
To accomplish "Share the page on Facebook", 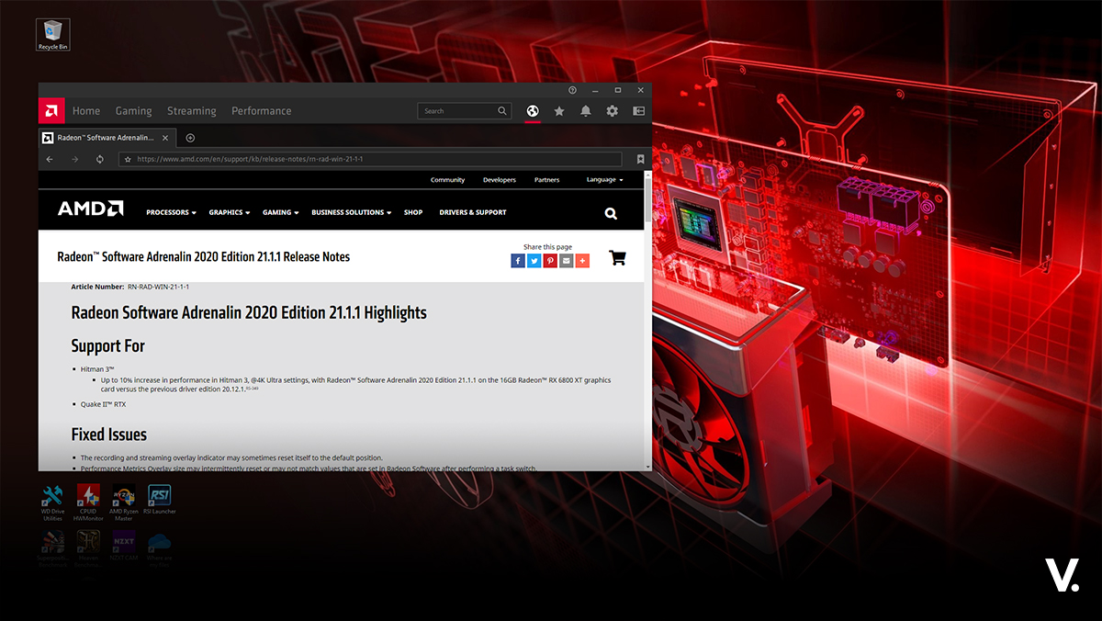I will [518, 261].
